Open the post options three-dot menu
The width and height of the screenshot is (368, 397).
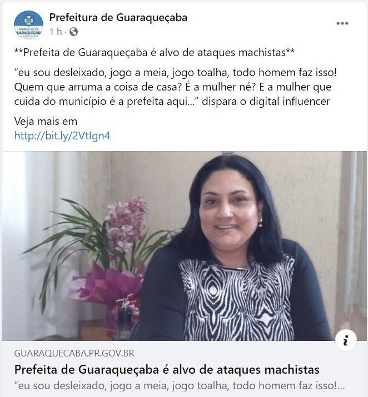click(342, 23)
